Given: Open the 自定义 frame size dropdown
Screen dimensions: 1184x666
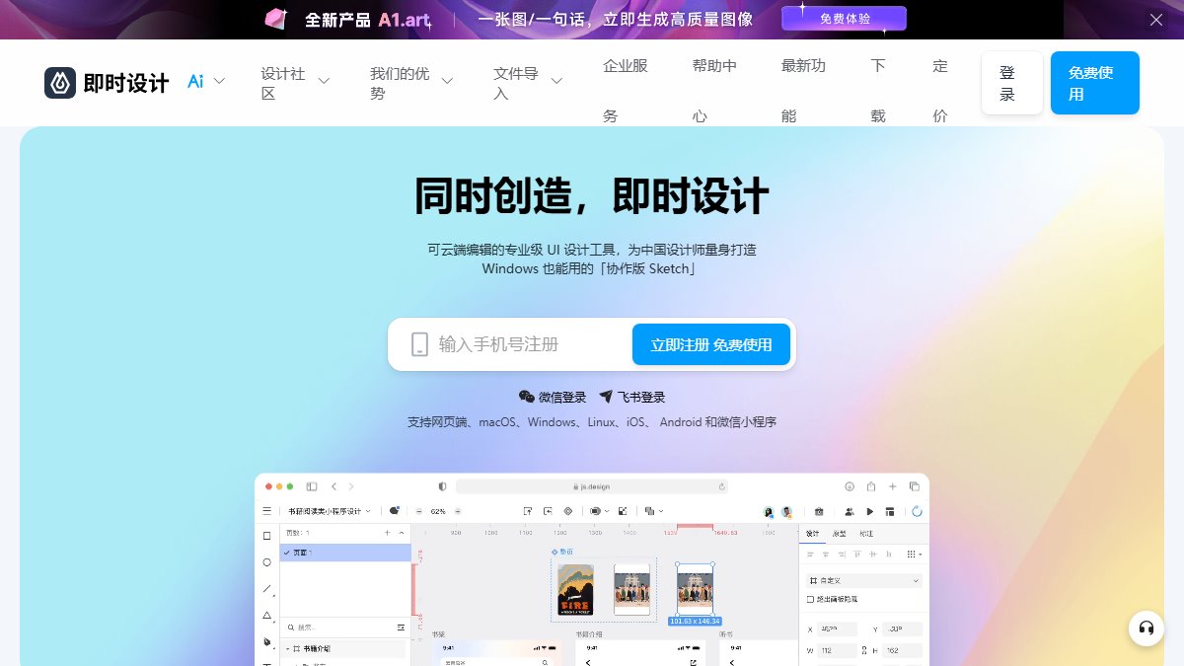Looking at the screenshot, I should (x=864, y=581).
